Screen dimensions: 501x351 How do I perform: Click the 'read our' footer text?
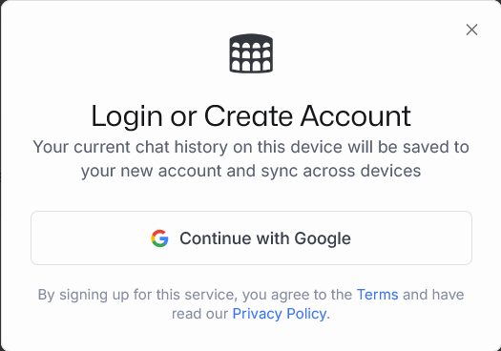point(200,314)
